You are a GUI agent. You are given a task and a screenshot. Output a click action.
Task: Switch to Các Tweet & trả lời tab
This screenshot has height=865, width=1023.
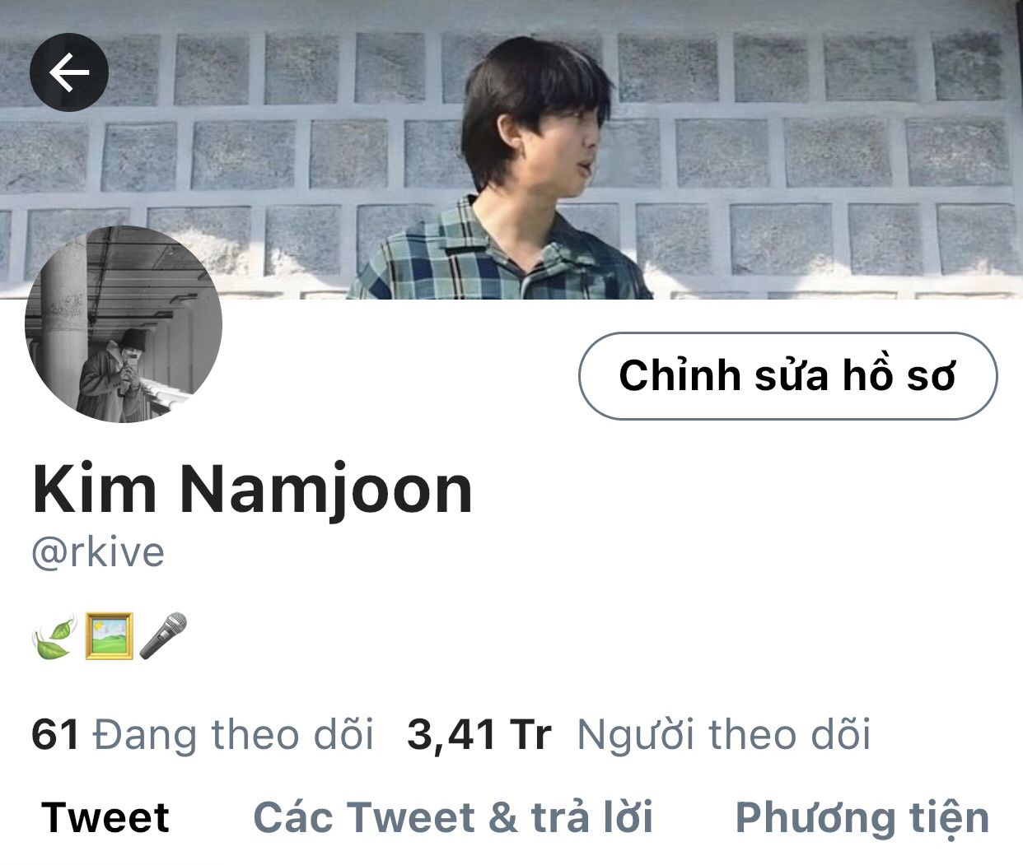(x=453, y=817)
